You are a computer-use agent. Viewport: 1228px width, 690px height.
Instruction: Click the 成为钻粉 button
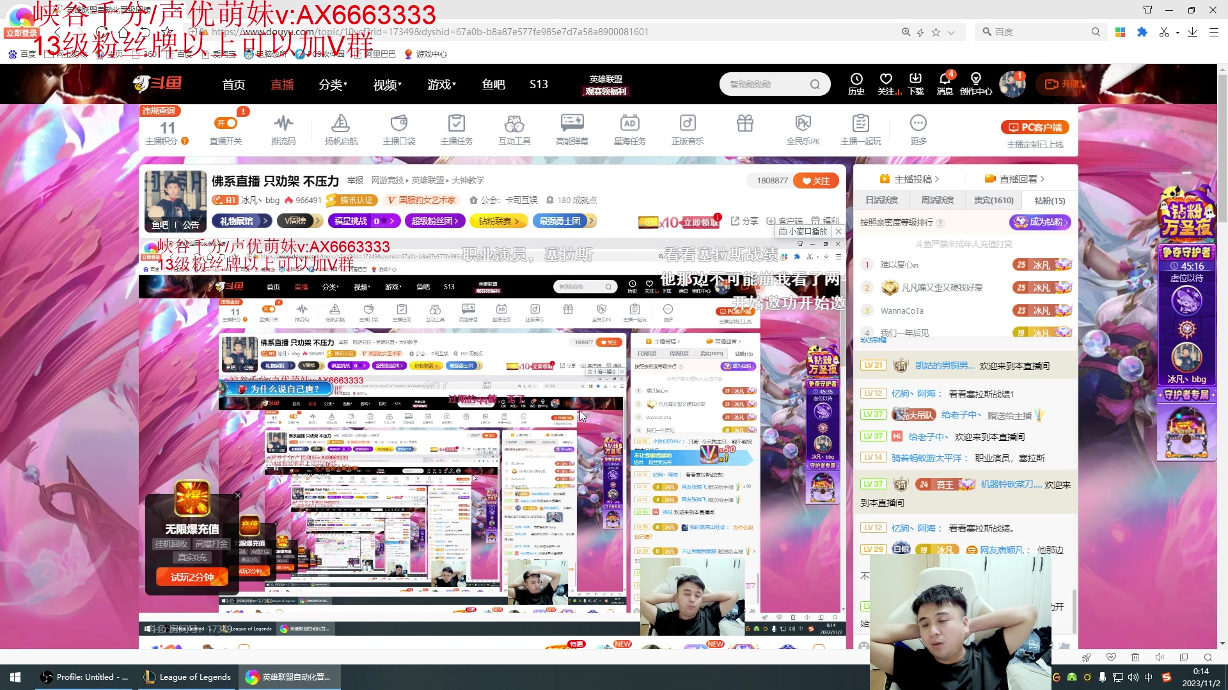coord(1039,222)
